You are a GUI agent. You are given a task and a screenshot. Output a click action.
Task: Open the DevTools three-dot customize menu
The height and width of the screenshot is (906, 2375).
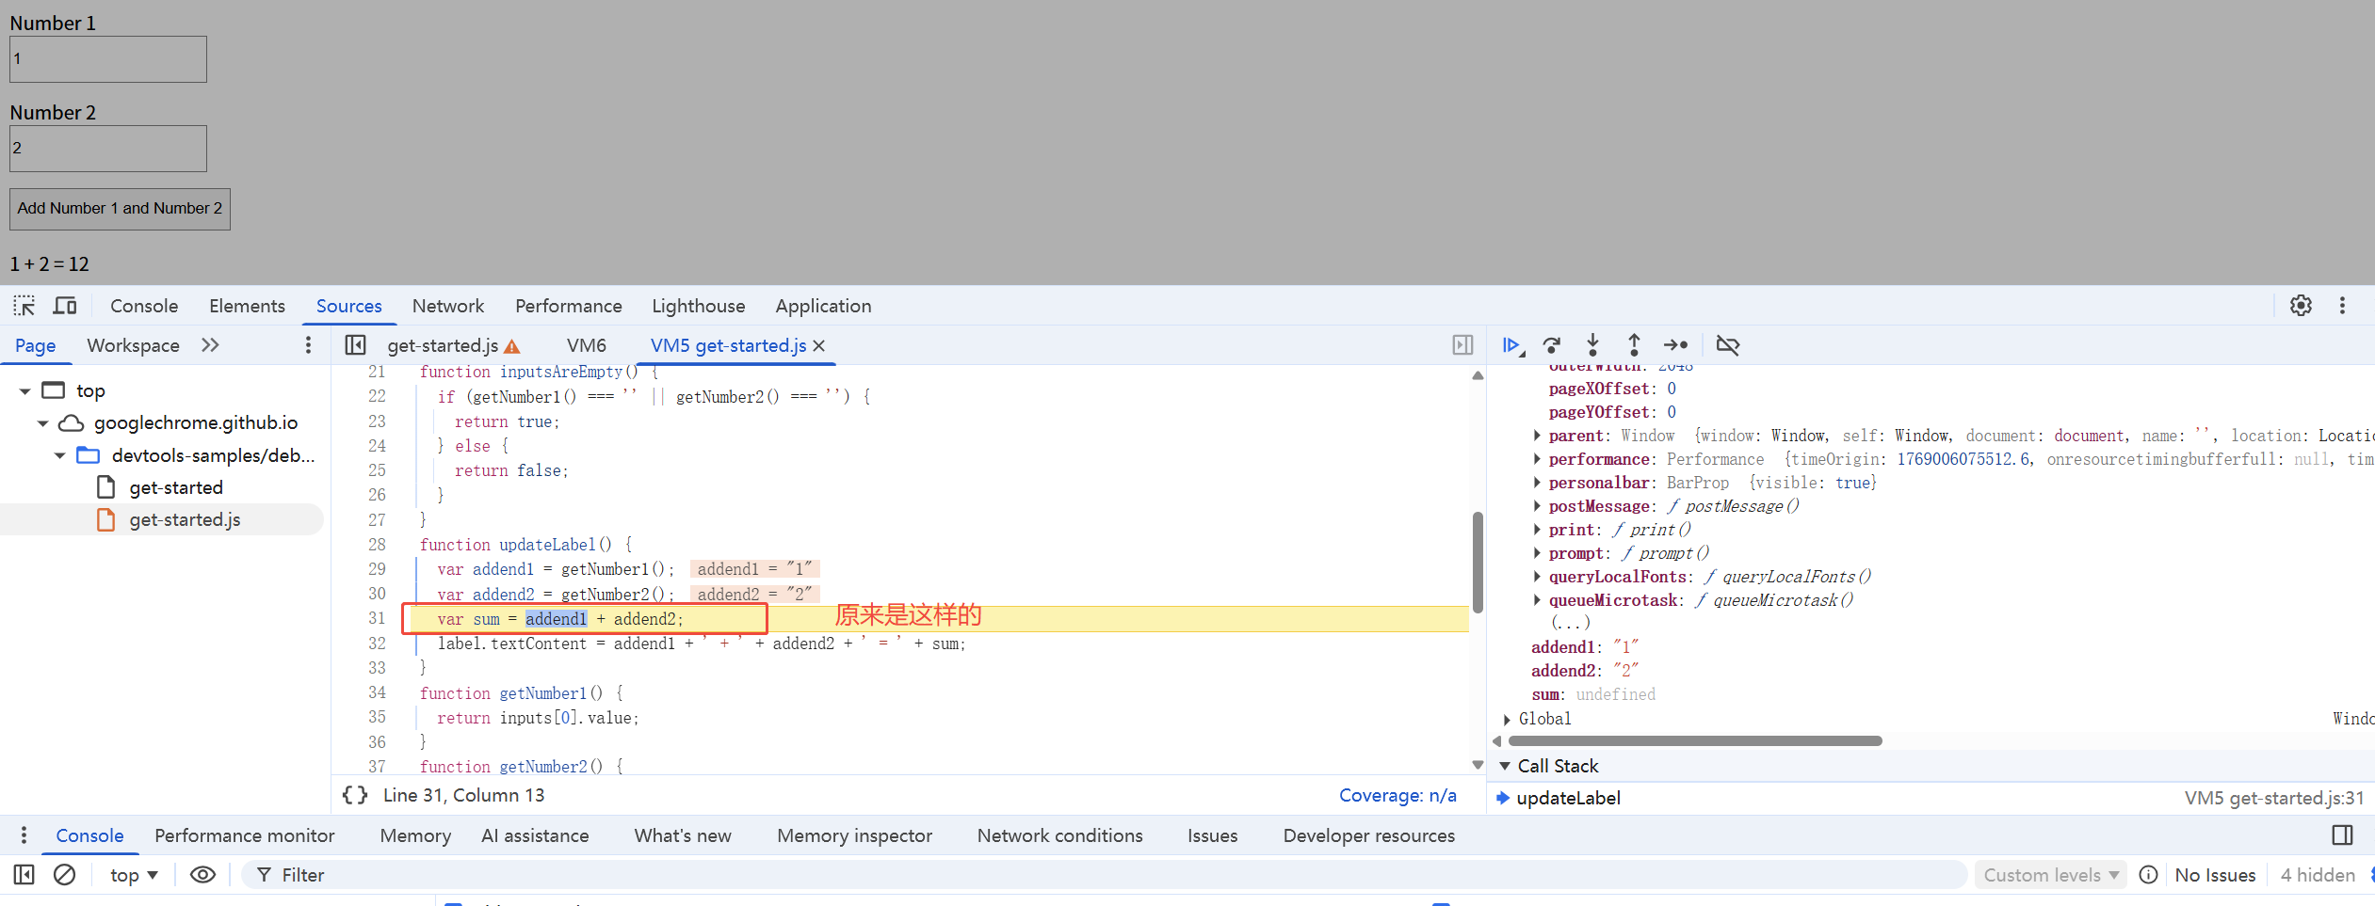(x=2342, y=306)
